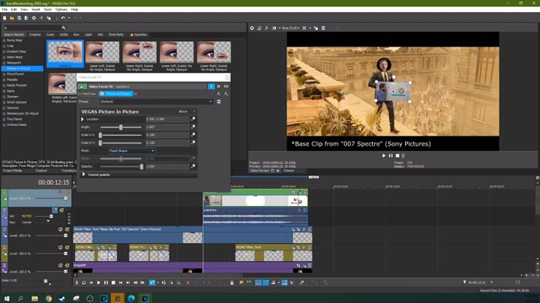The width and height of the screenshot is (540, 303).
Task: Click the Save project toolbar icon
Action: [x=19, y=18]
